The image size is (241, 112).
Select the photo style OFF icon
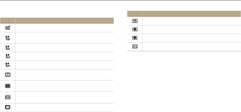point(8,28)
